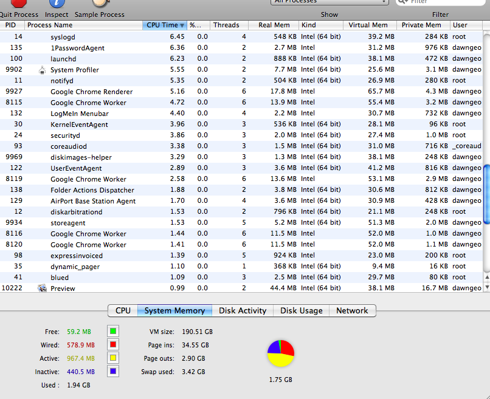This screenshot has height=399, width=490.
Task: Sort by Kind column header
Action: pyautogui.click(x=321, y=25)
